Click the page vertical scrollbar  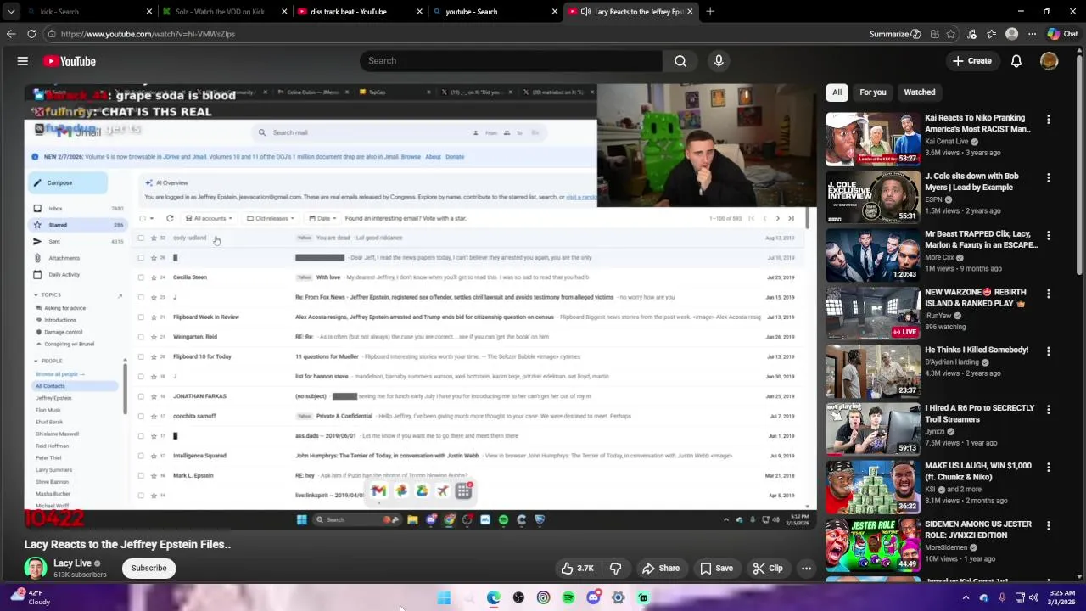pyautogui.click(x=1080, y=170)
